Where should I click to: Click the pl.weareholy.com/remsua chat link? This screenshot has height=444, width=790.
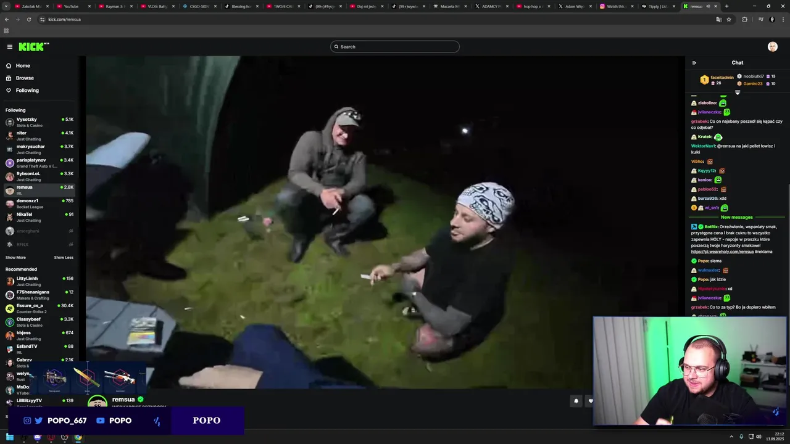click(723, 252)
